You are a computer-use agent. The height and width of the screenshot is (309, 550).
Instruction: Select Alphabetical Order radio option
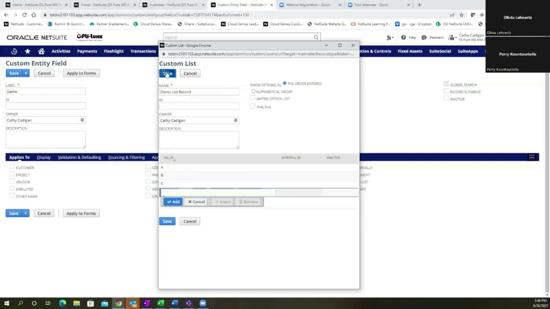pyautogui.click(x=254, y=91)
